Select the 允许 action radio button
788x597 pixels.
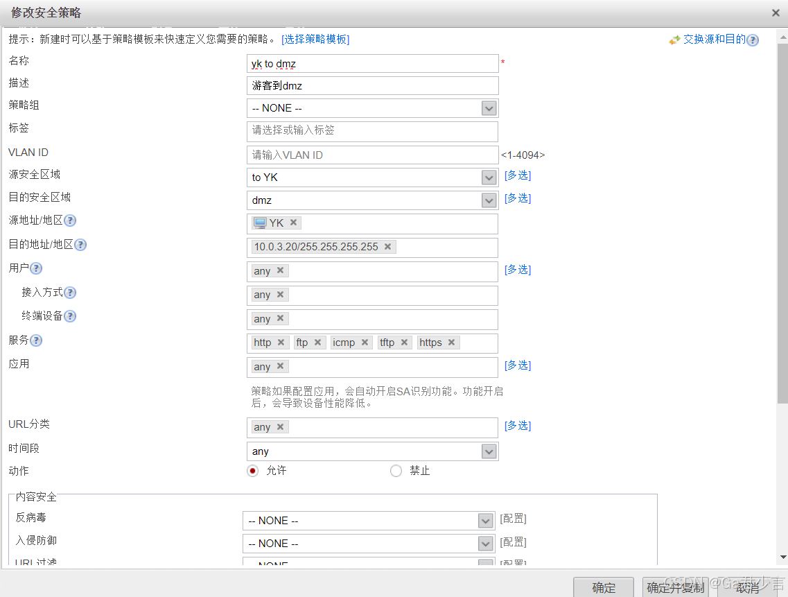click(253, 471)
